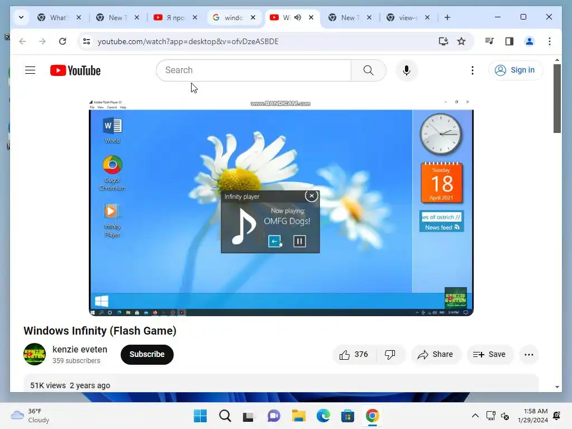Open Chrome three-dot menu
The width and height of the screenshot is (572, 429).
(x=550, y=41)
